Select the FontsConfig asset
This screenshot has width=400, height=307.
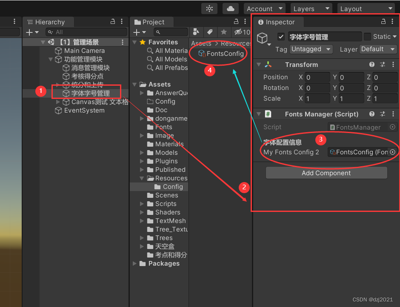[x=221, y=53]
